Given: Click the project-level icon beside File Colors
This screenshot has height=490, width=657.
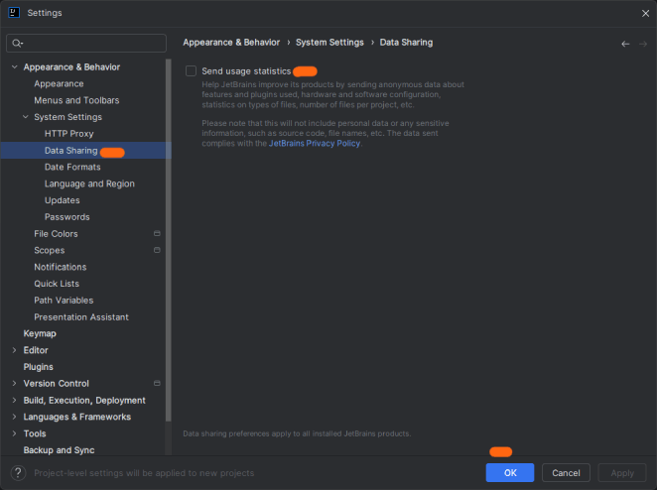Looking at the screenshot, I should click(157, 234).
